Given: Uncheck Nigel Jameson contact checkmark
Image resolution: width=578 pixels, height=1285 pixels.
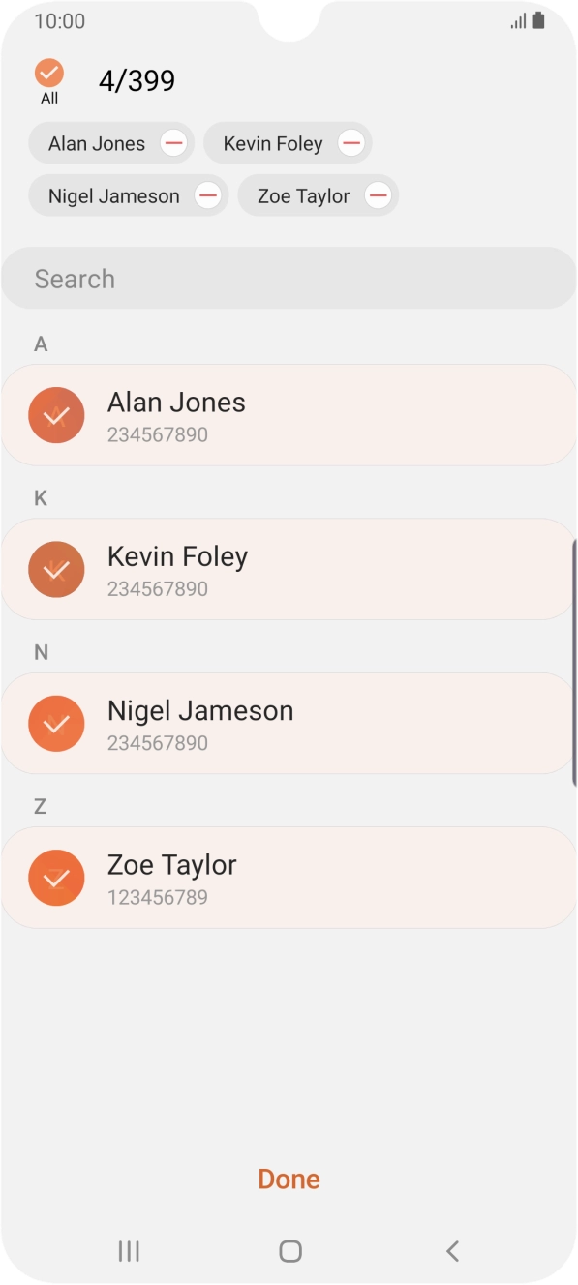Looking at the screenshot, I should (56, 724).
